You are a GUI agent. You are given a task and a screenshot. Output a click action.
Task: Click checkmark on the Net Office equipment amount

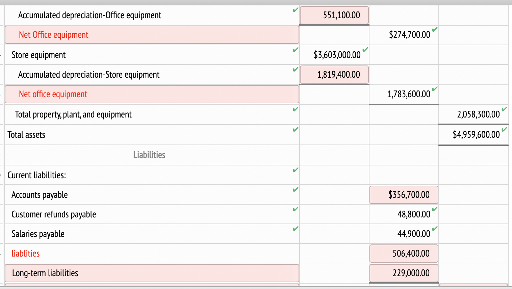tap(435, 30)
